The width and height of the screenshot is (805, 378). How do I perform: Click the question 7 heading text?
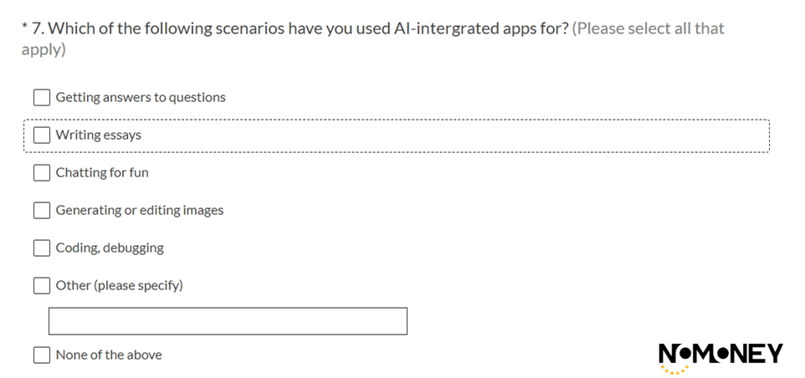click(x=300, y=28)
